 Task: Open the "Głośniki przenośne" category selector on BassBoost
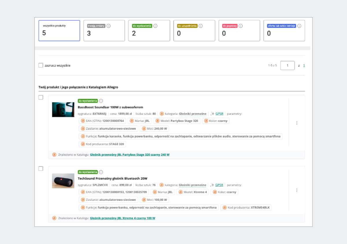193,114
